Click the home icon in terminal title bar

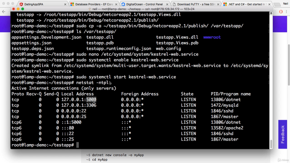coord(90,9)
